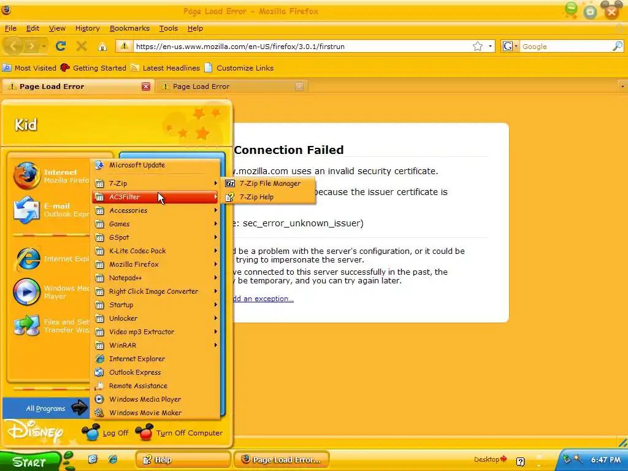Expand the K-Lite Codec Pack folder
The height and width of the screenshot is (471, 628).
pos(156,251)
